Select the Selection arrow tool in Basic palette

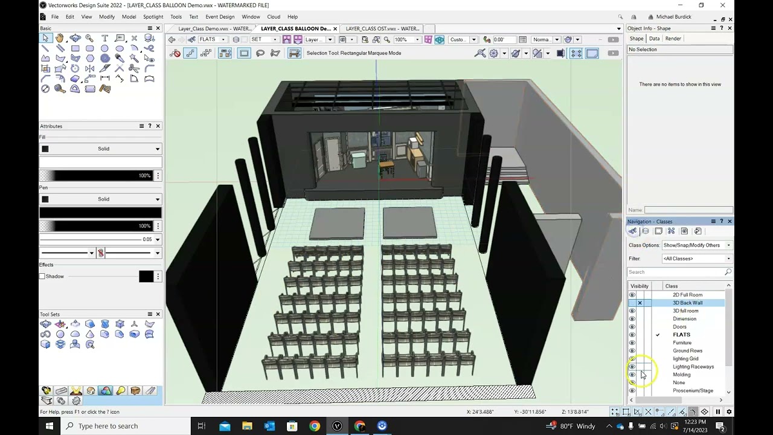pos(46,38)
